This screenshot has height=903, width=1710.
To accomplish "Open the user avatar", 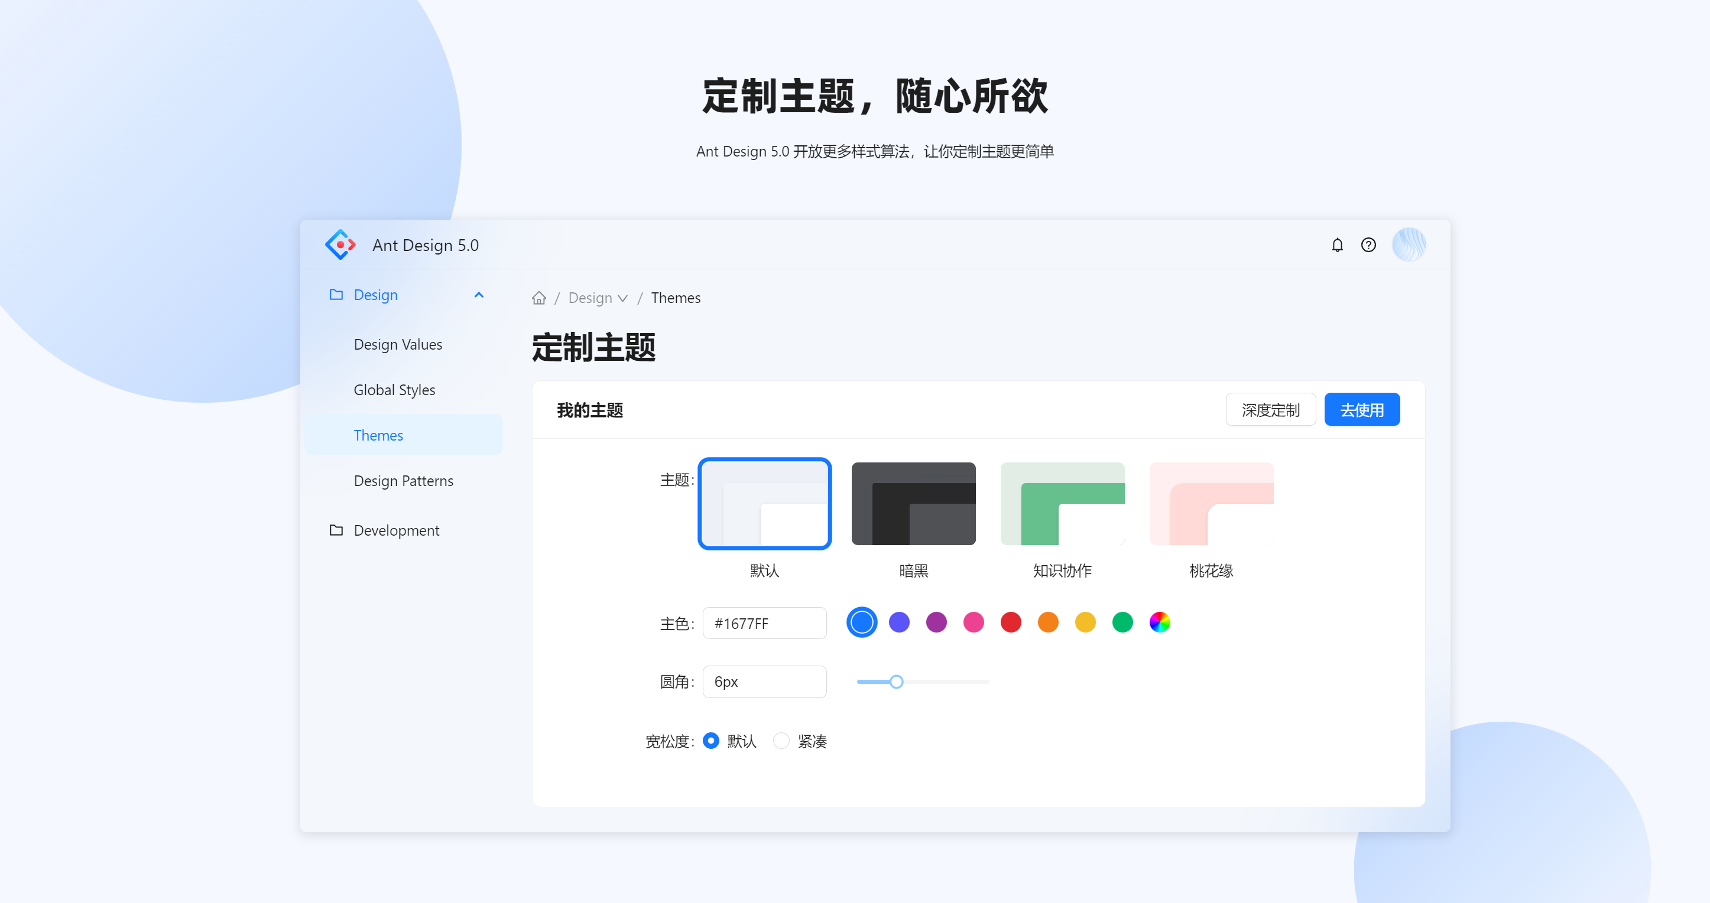I will click(1409, 245).
